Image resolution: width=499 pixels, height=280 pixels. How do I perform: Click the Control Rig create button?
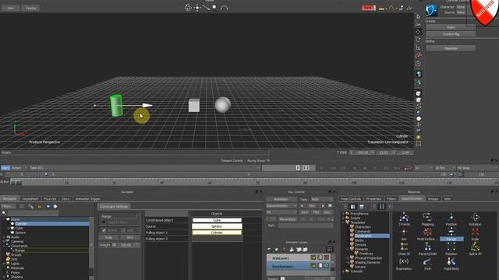(451, 34)
